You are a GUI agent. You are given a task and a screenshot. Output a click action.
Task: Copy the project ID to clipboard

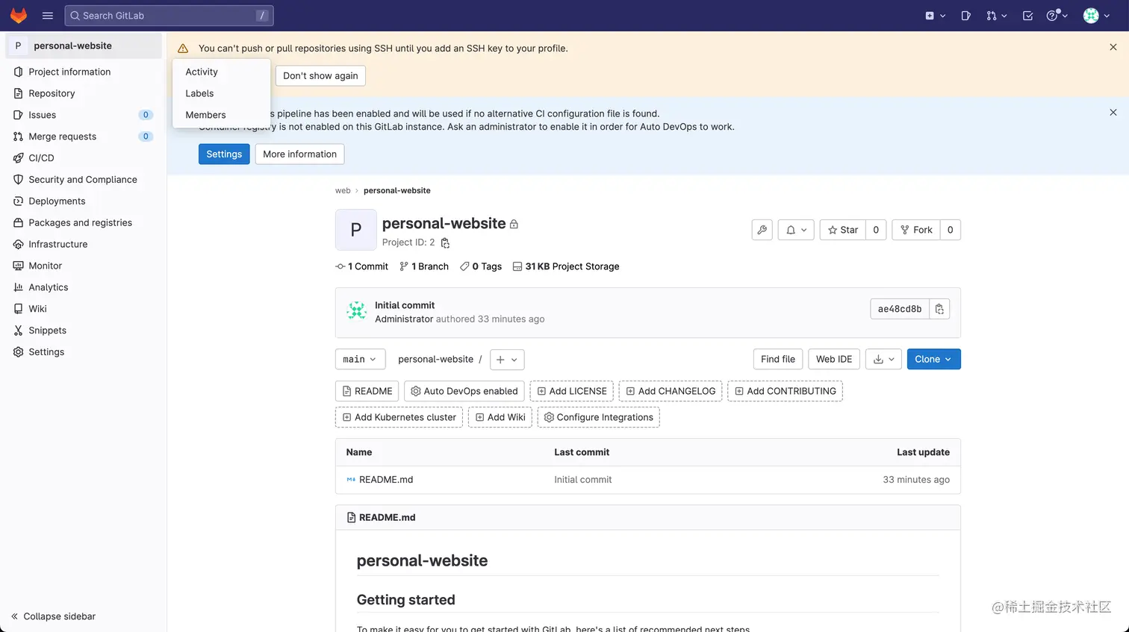tap(445, 243)
